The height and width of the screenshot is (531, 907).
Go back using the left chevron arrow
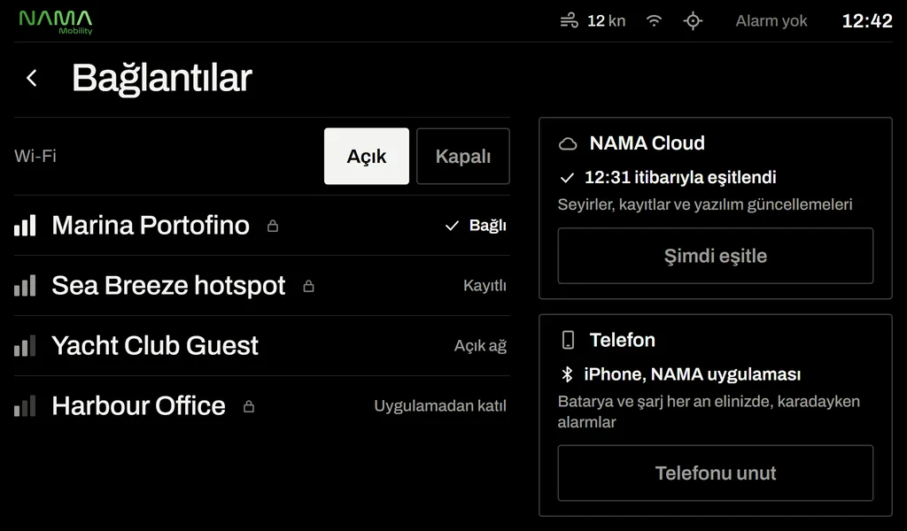[32, 78]
